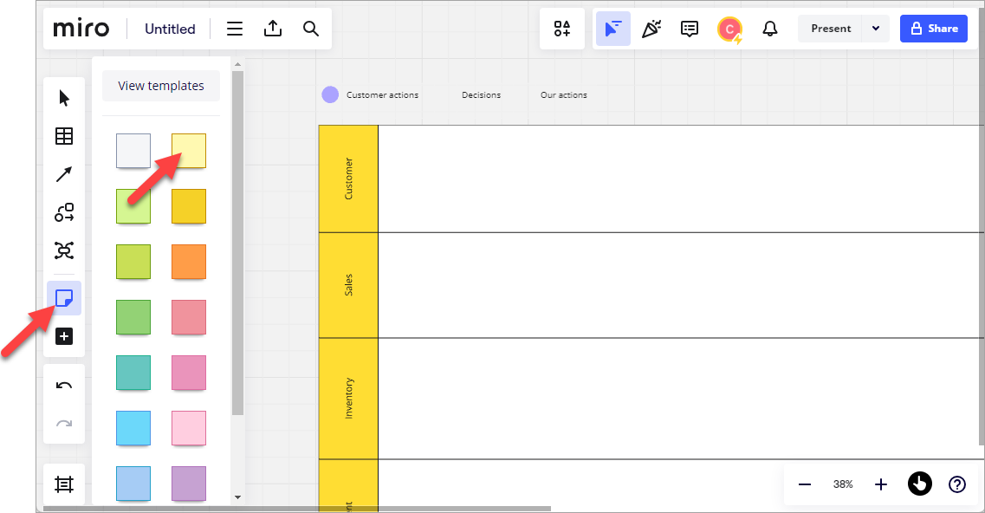Click the notifications bell icon
This screenshot has width=985, height=513.
point(769,29)
